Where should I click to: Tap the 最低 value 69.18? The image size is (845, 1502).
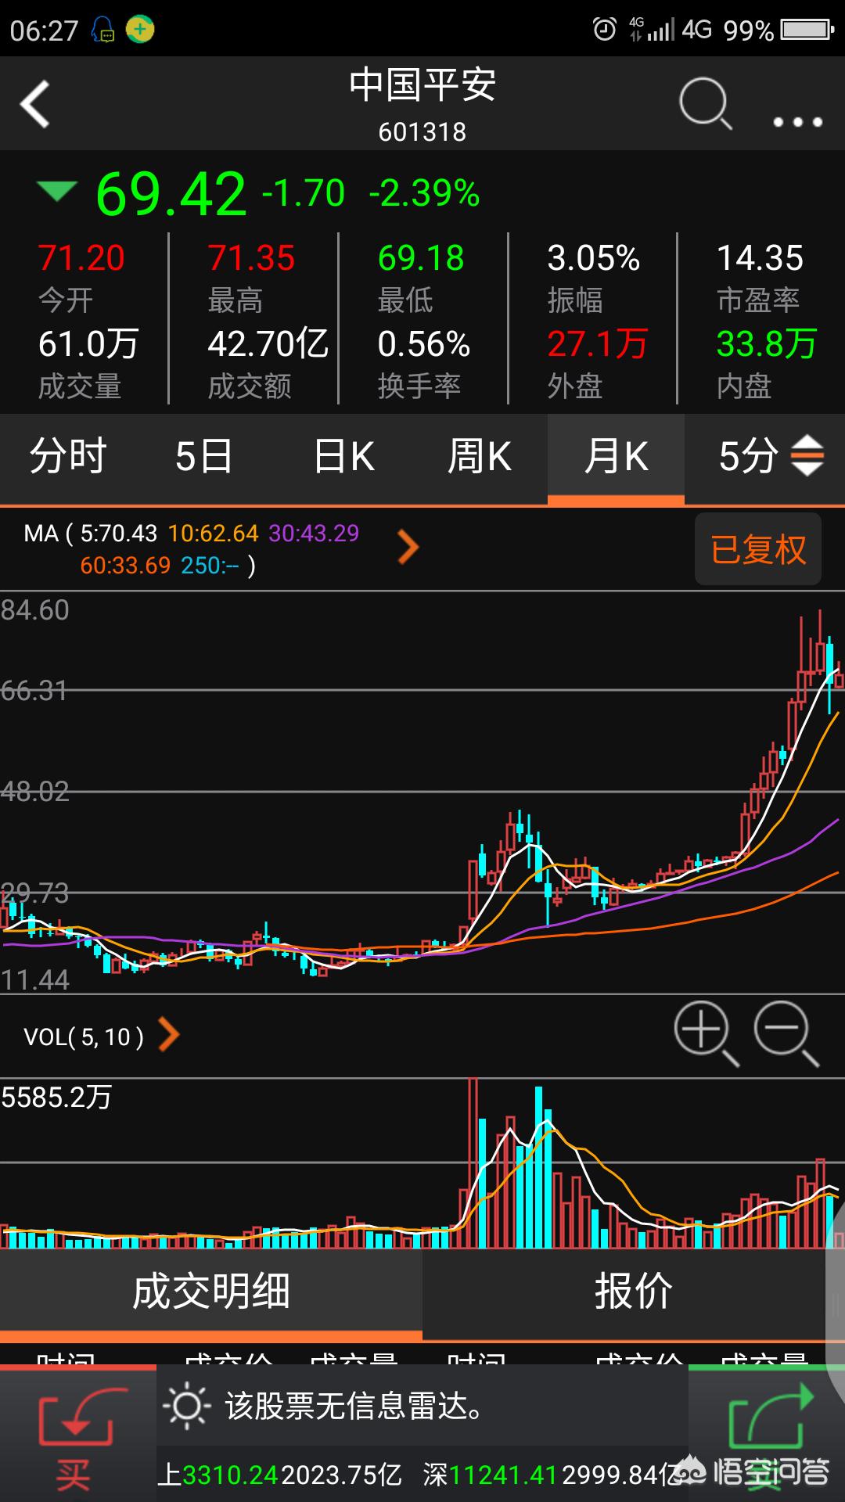[x=421, y=258]
